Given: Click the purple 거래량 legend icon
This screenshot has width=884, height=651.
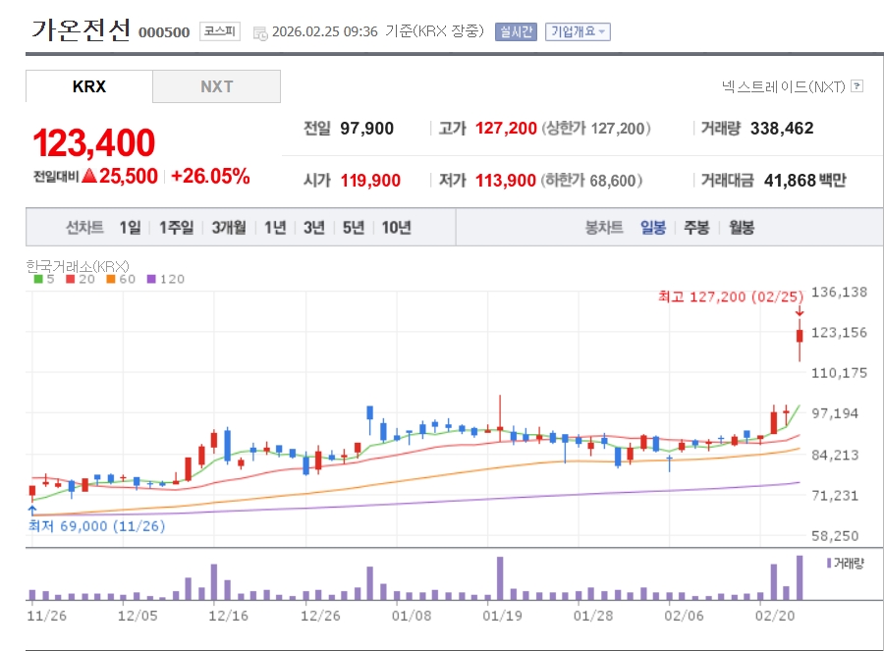Looking at the screenshot, I should [x=828, y=563].
